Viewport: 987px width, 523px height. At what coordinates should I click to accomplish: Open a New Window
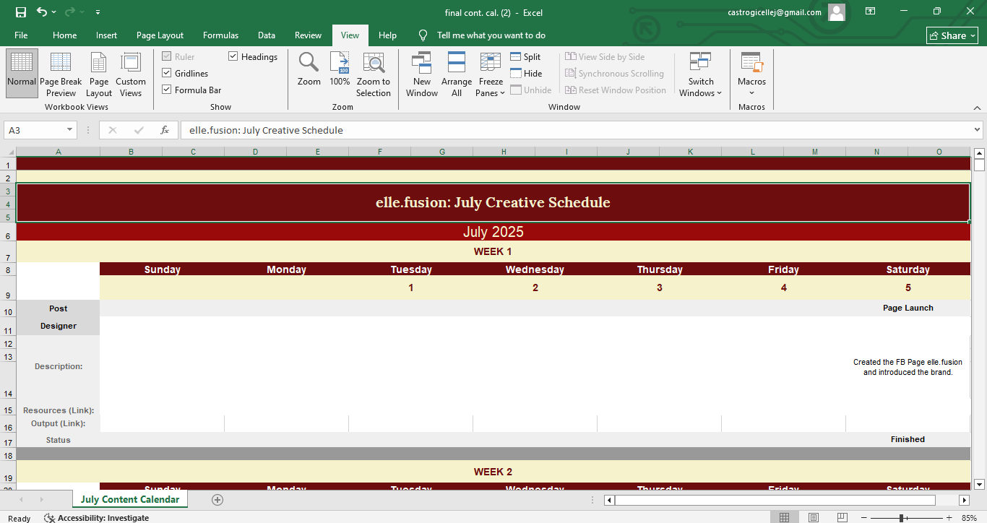tap(422, 74)
